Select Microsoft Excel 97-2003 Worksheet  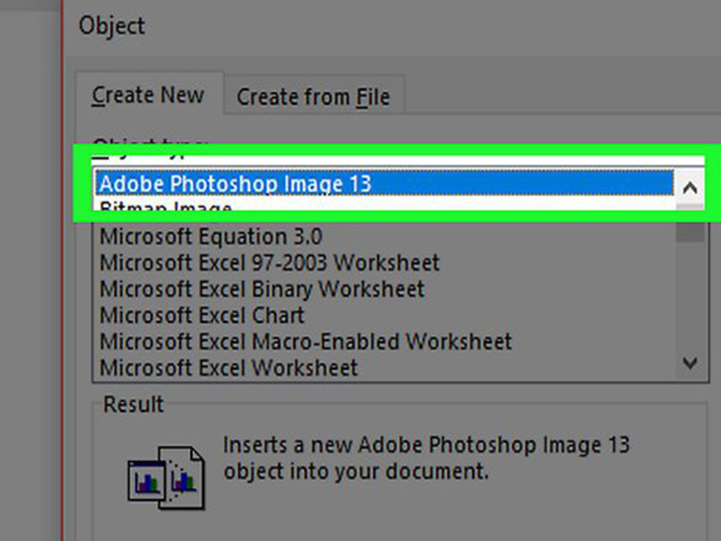(269, 264)
